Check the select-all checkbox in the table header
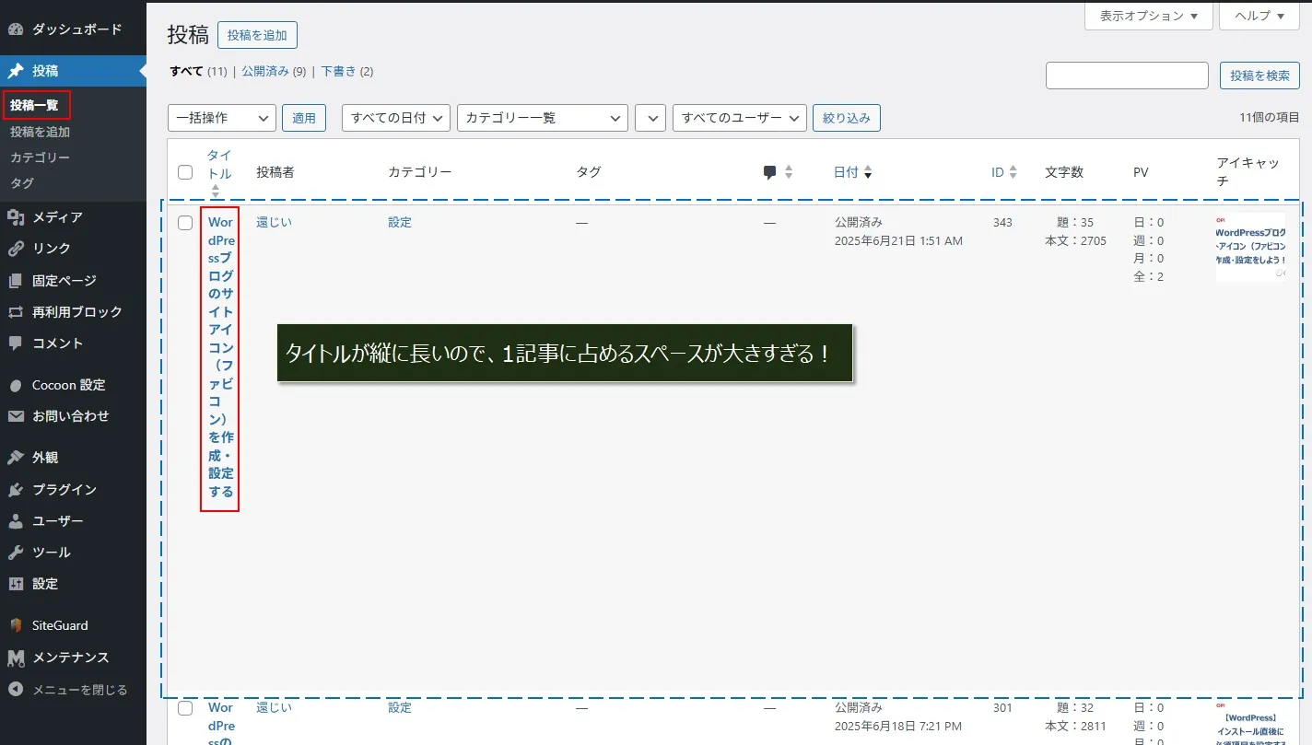Viewport: 1312px width, 745px height. point(184,171)
